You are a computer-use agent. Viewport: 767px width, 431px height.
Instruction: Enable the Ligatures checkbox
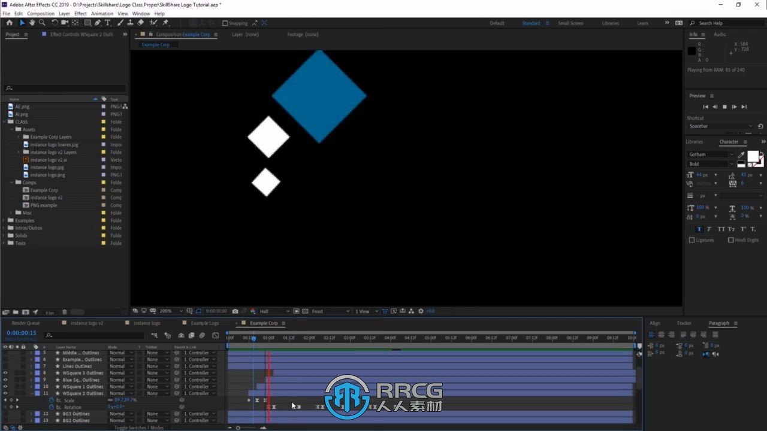click(x=691, y=240)
